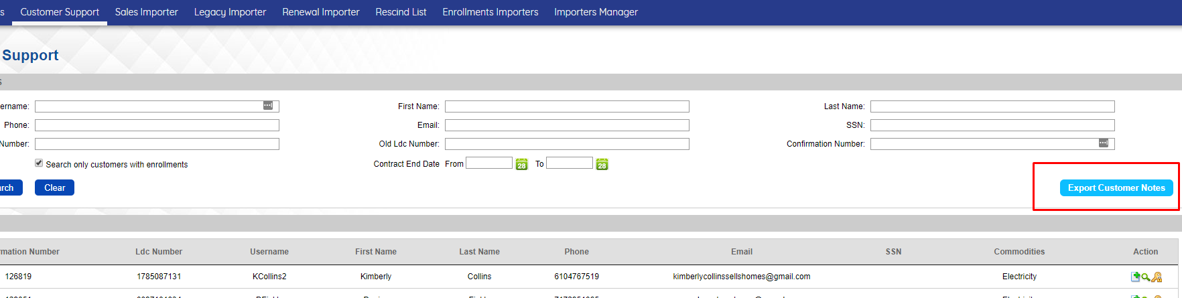Click the Electricity commodity cell
Viewport: 1182px width, 298px height.
[1019, 277]
